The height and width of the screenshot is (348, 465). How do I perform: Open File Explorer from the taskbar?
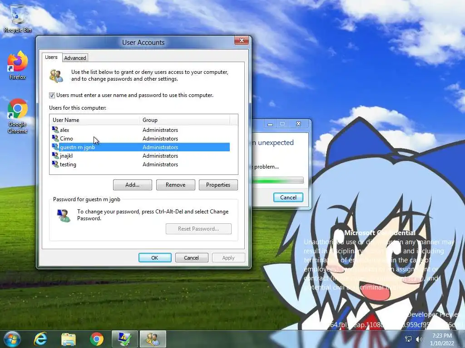(69, 339)
